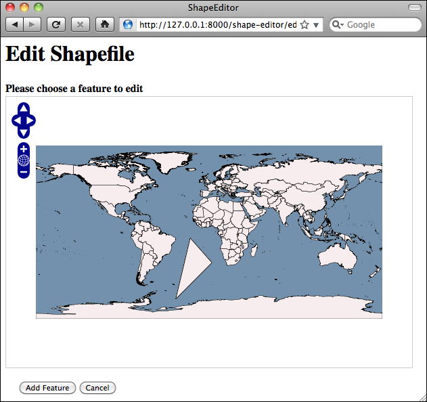Viewport: 427px width, 402px height.
Task: Click the Add Feature button
Action: (x=47, y=388)
